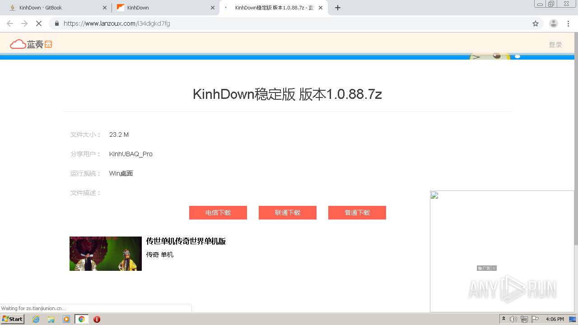Close the floating ad panel
This screenshot has height=325, width=578.
[494, 268]
